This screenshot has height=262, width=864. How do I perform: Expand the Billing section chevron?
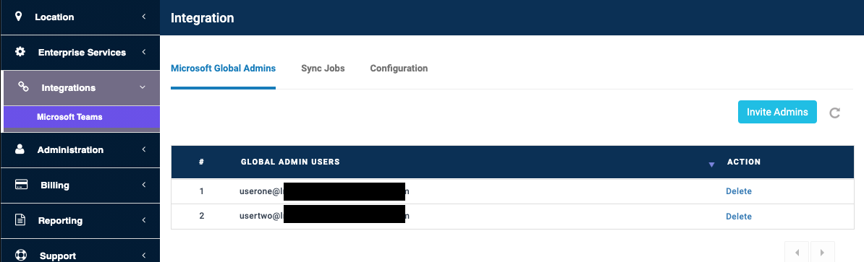[144, 185]
